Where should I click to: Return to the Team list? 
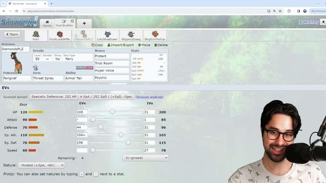[x=12, y=34]
